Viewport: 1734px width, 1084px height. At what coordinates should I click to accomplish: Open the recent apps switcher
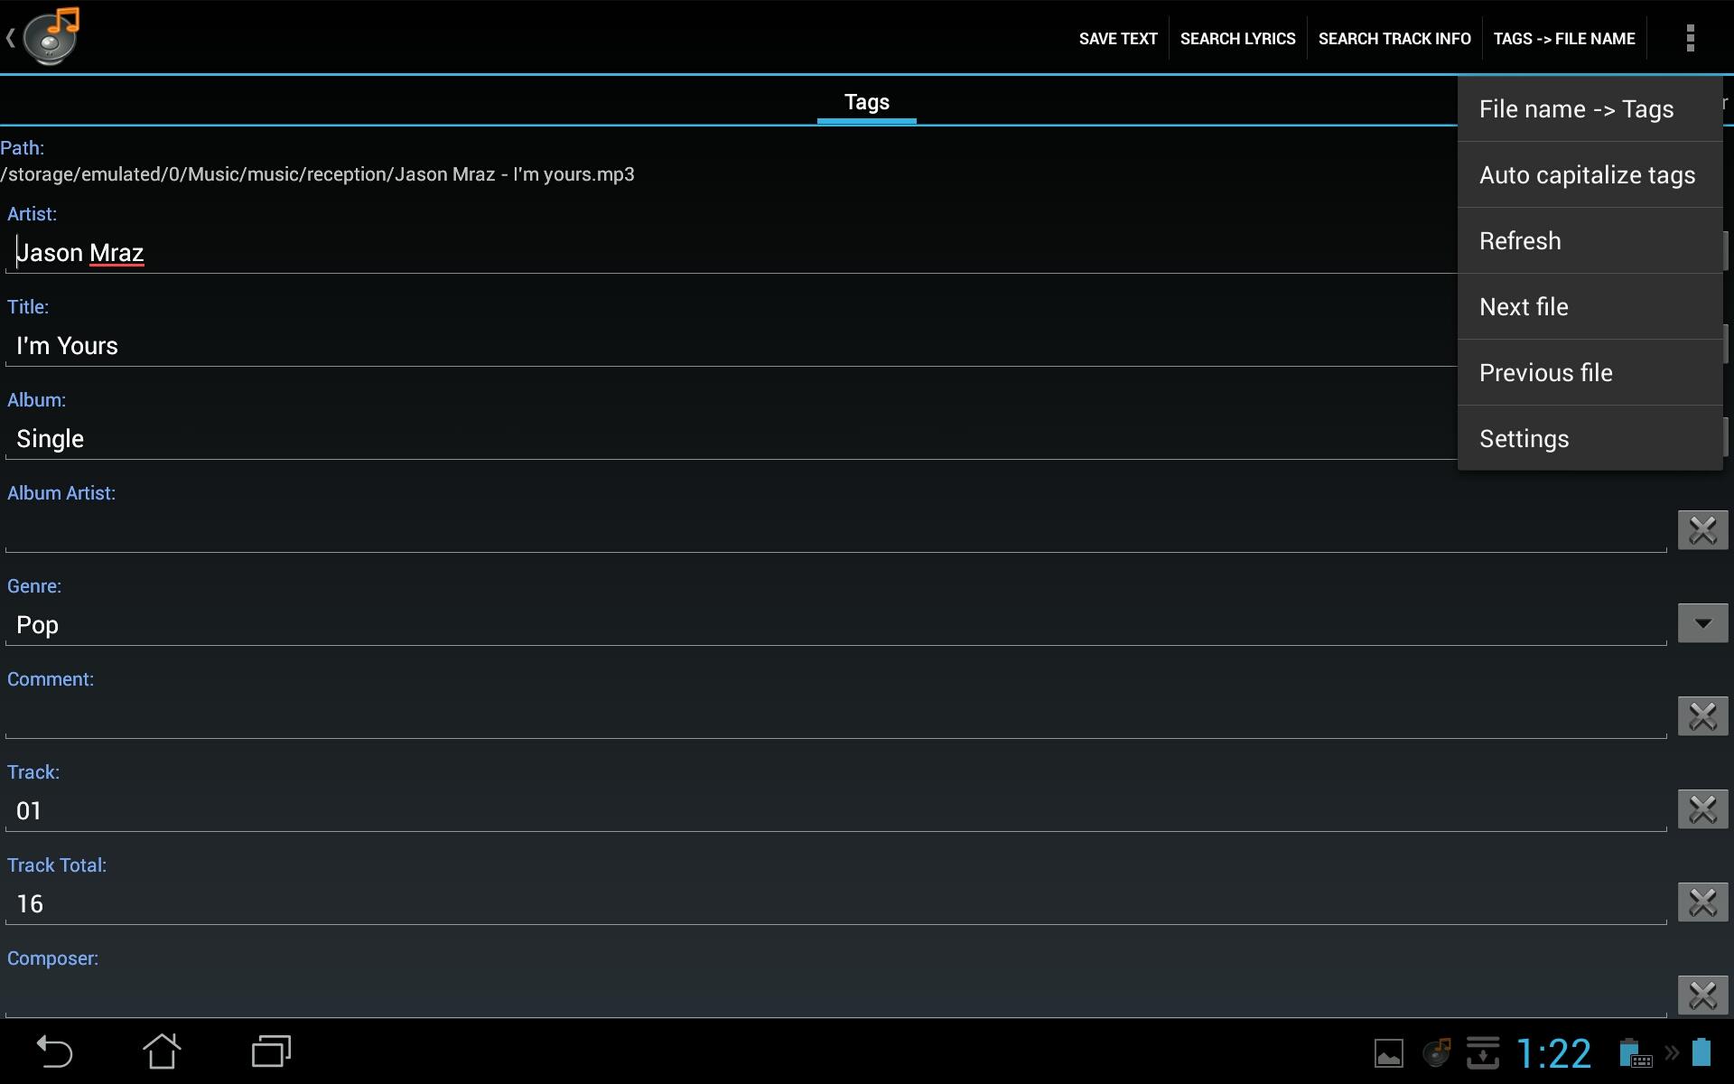point(271,1051)
